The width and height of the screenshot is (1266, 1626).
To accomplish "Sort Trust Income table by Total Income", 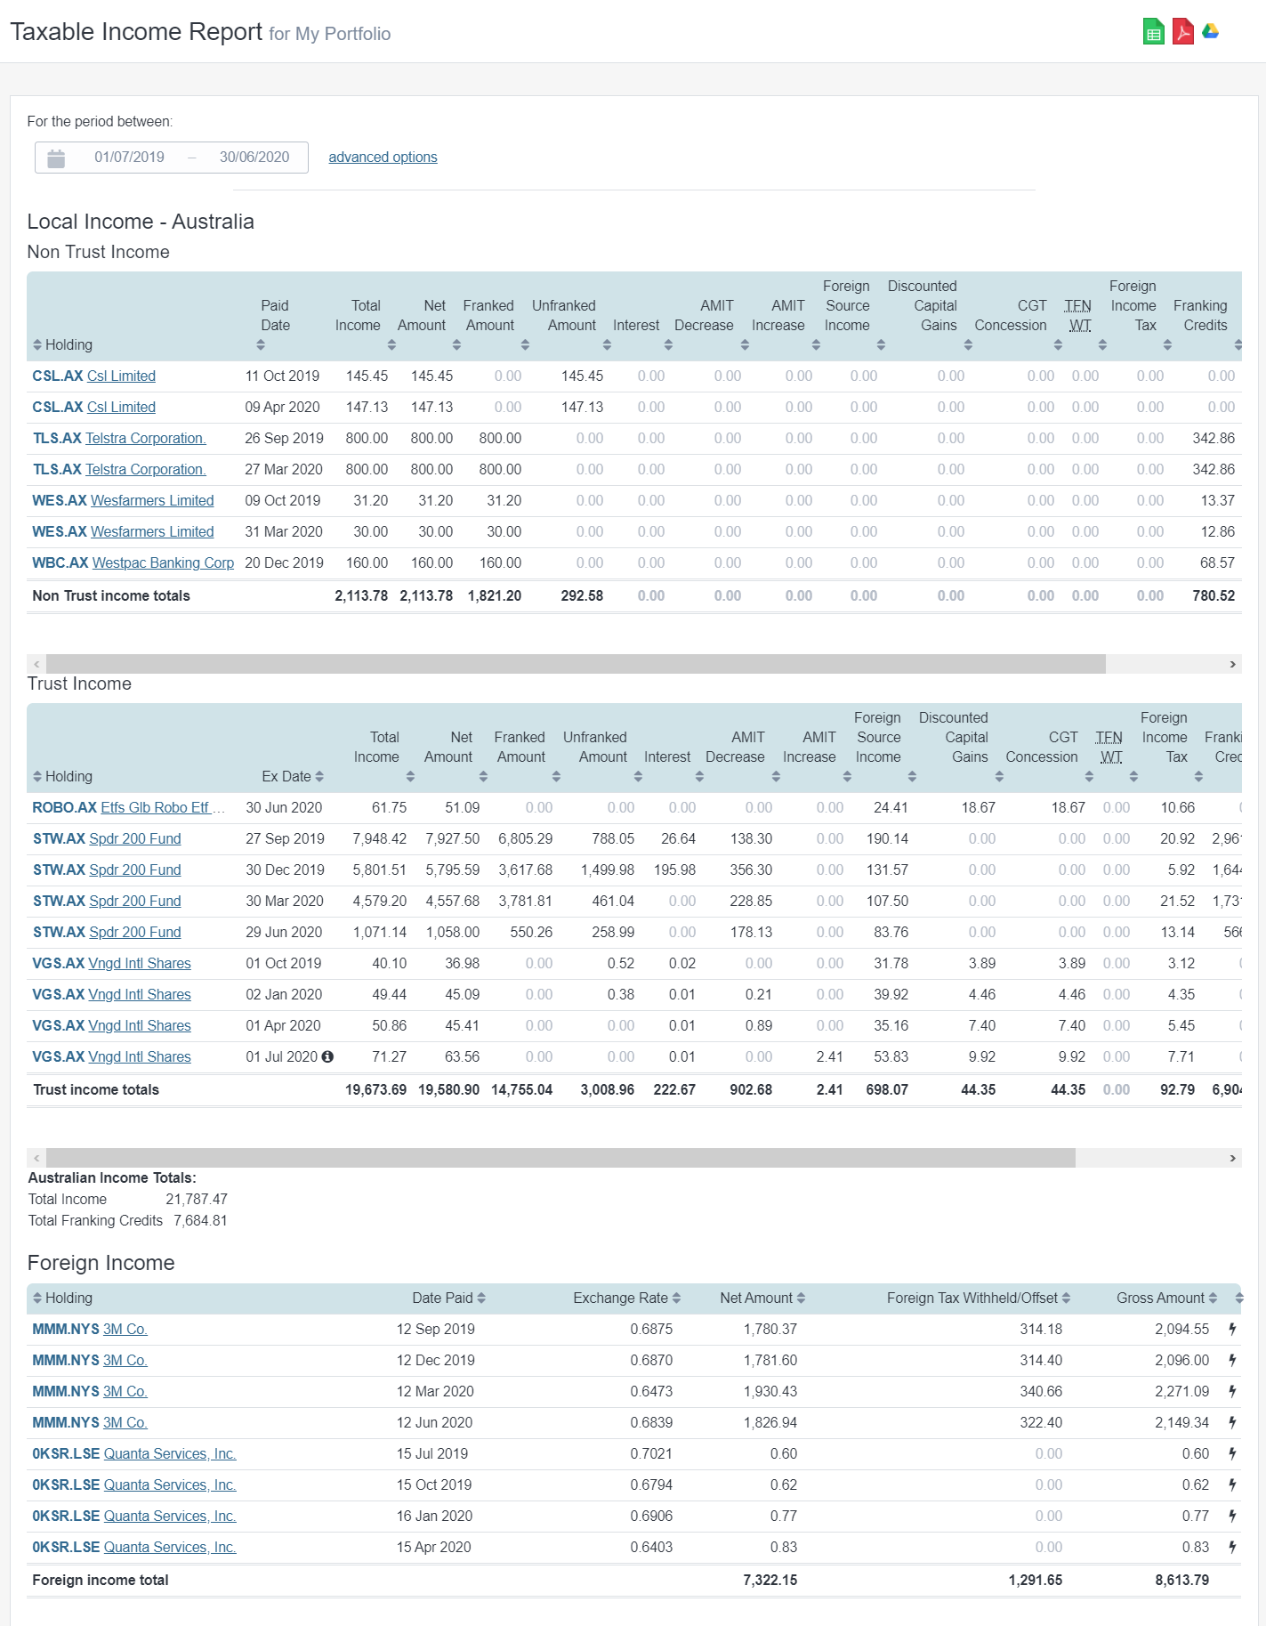I will tap(410, 777).
